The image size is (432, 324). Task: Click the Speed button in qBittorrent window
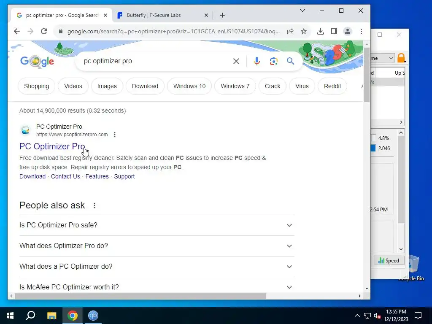tap(389, 261)
